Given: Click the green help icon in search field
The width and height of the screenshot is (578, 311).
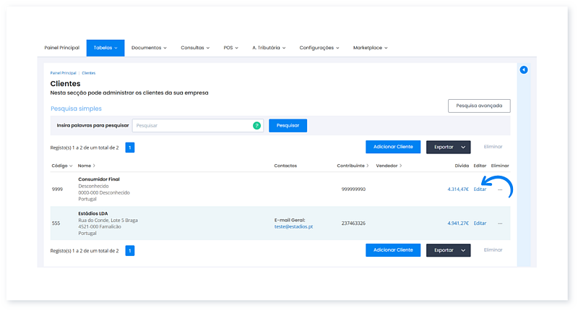Looking at the screenshot, I should click(256, 125).
